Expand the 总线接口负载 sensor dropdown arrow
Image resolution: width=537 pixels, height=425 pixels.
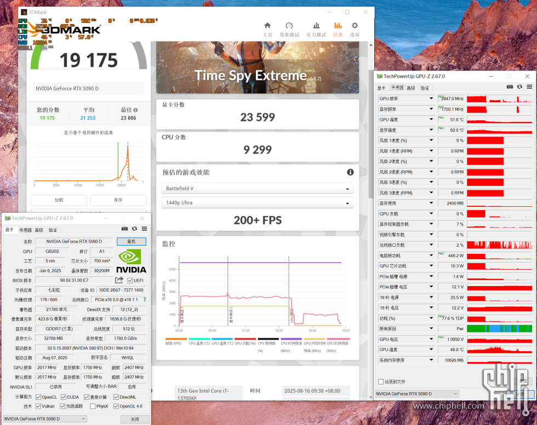coord(431,245)
